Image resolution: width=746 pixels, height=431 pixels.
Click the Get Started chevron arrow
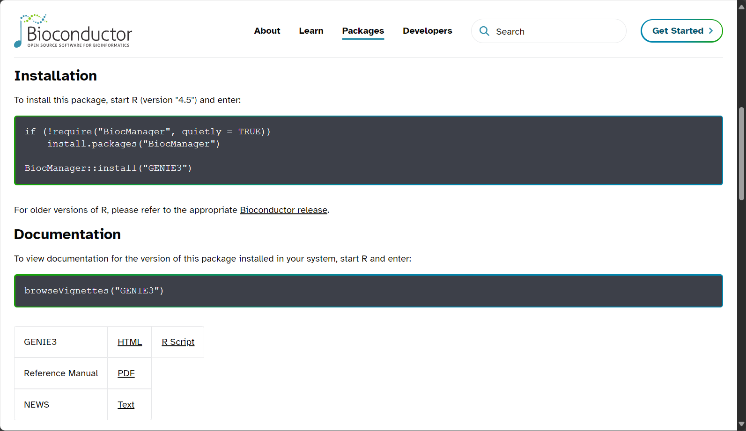tap(711, 31)
